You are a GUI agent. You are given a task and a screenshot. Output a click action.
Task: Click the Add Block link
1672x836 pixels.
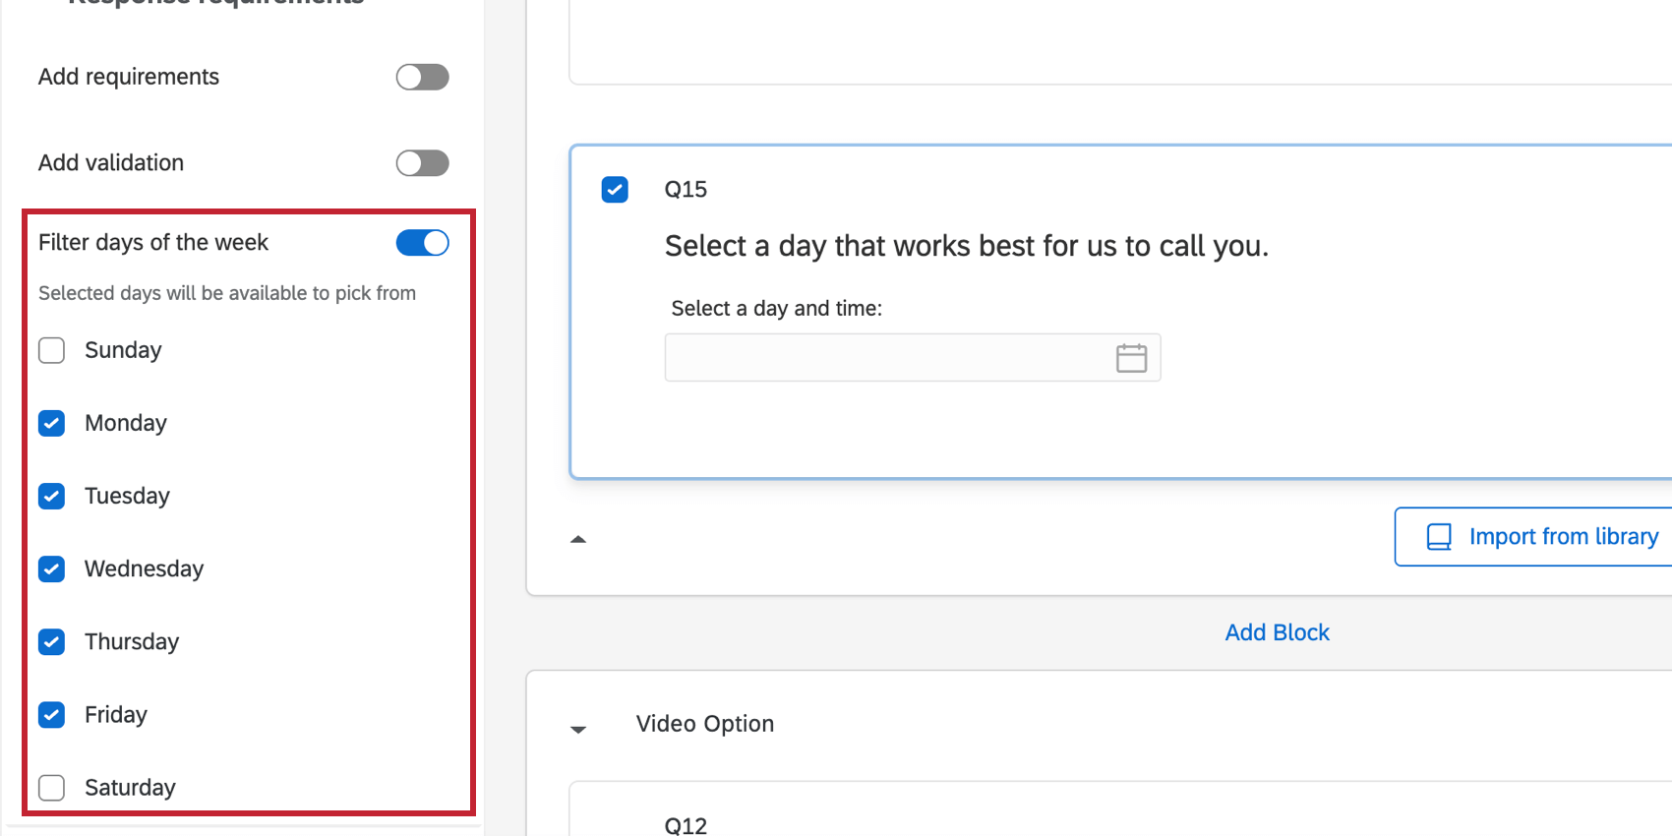point(1277,632)
